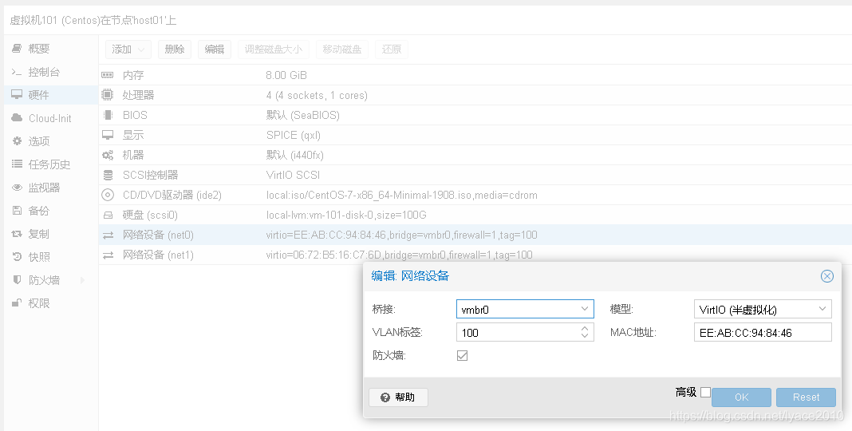Click the 删除 remove button

point(175,49)
